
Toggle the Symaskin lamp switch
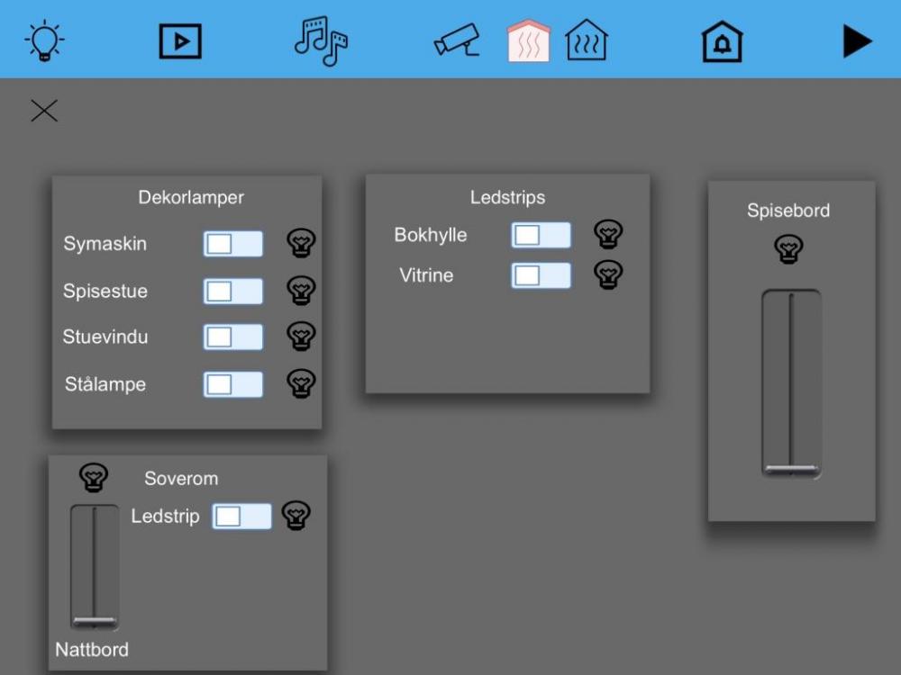tap(233, 244)
